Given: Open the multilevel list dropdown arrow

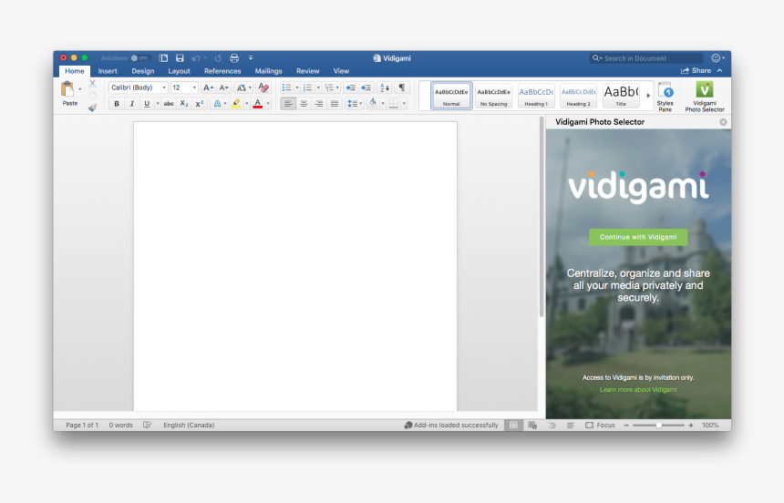Looking at the screenshot, I should (337, 87).
